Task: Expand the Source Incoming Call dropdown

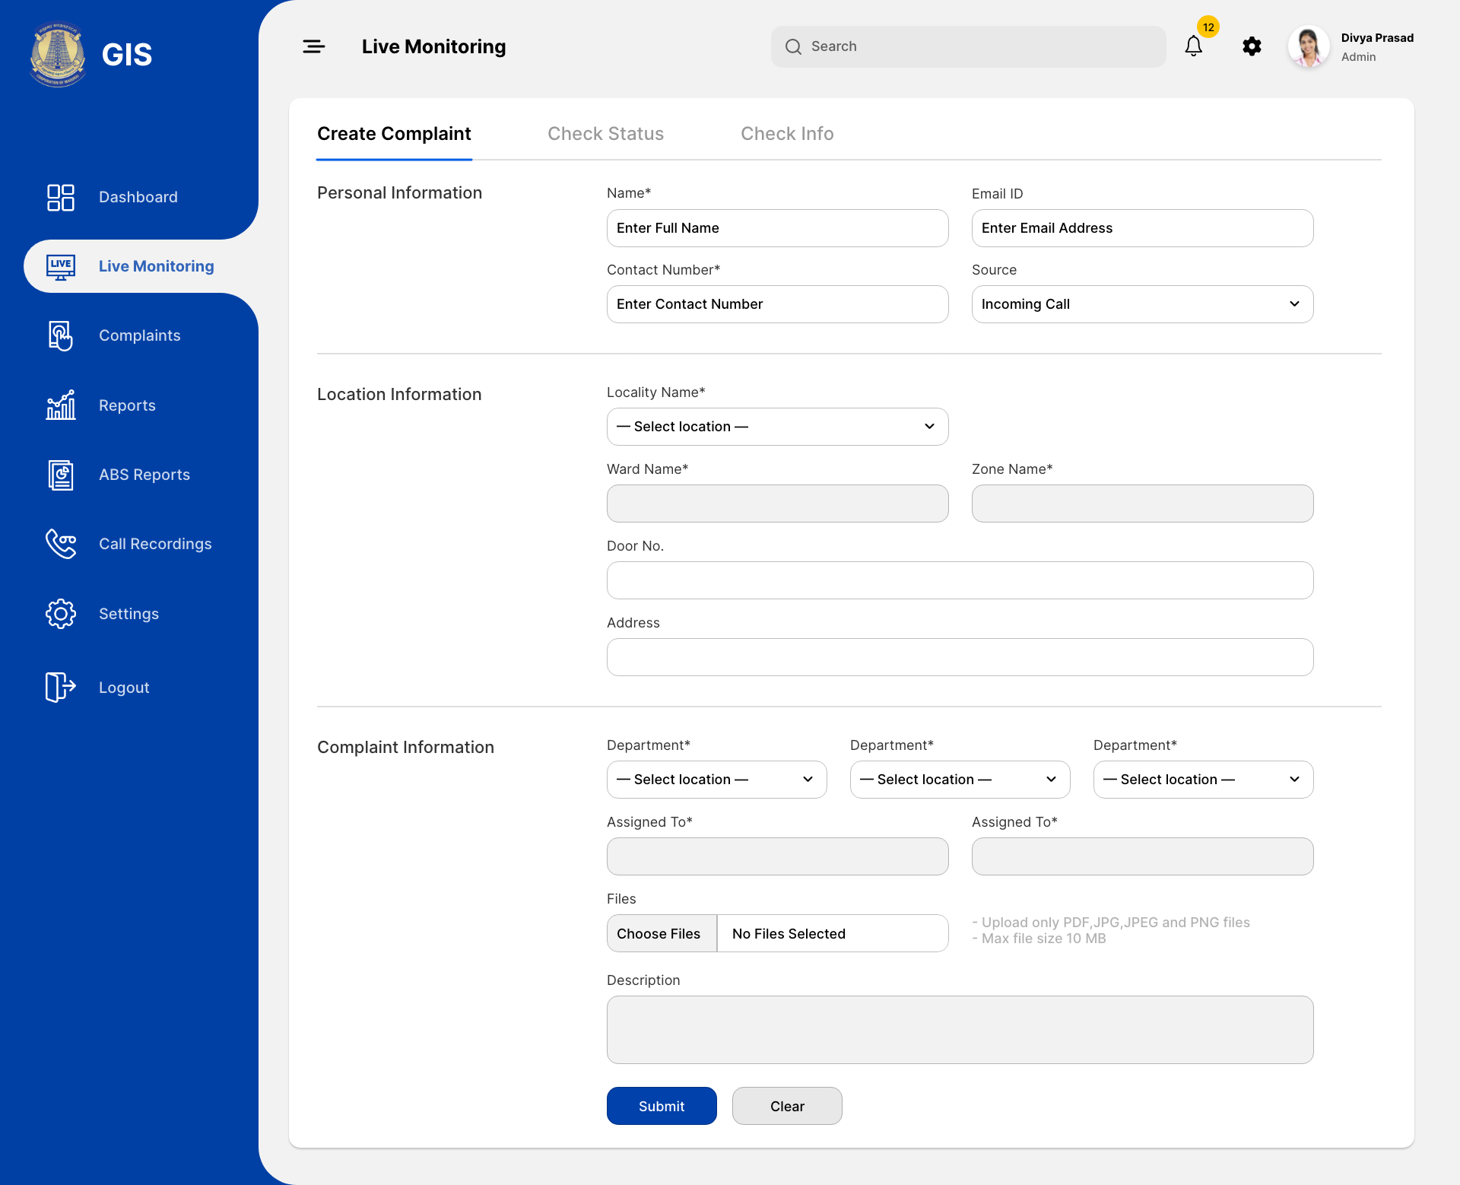Action: (1142, 304)
